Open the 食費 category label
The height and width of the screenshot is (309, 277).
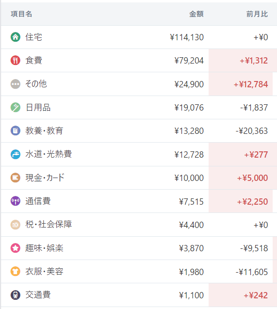tap(33, 60)
